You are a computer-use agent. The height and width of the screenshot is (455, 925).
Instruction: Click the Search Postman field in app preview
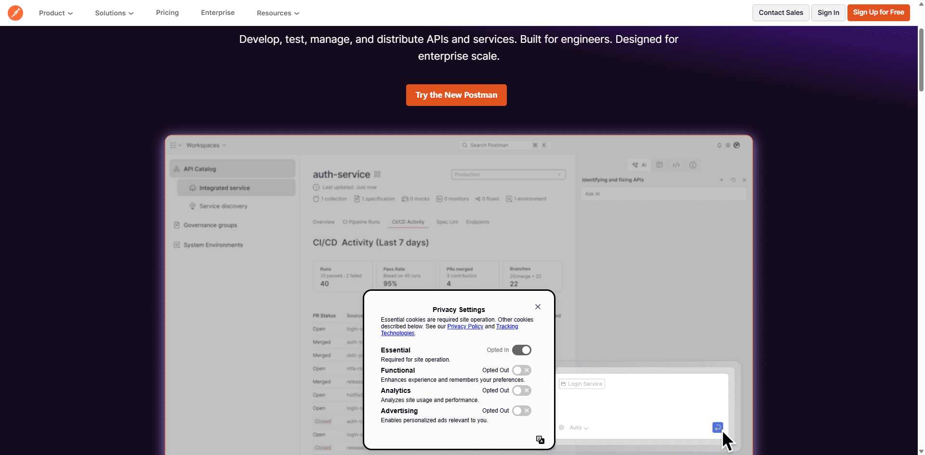click(x=504, y=145)
